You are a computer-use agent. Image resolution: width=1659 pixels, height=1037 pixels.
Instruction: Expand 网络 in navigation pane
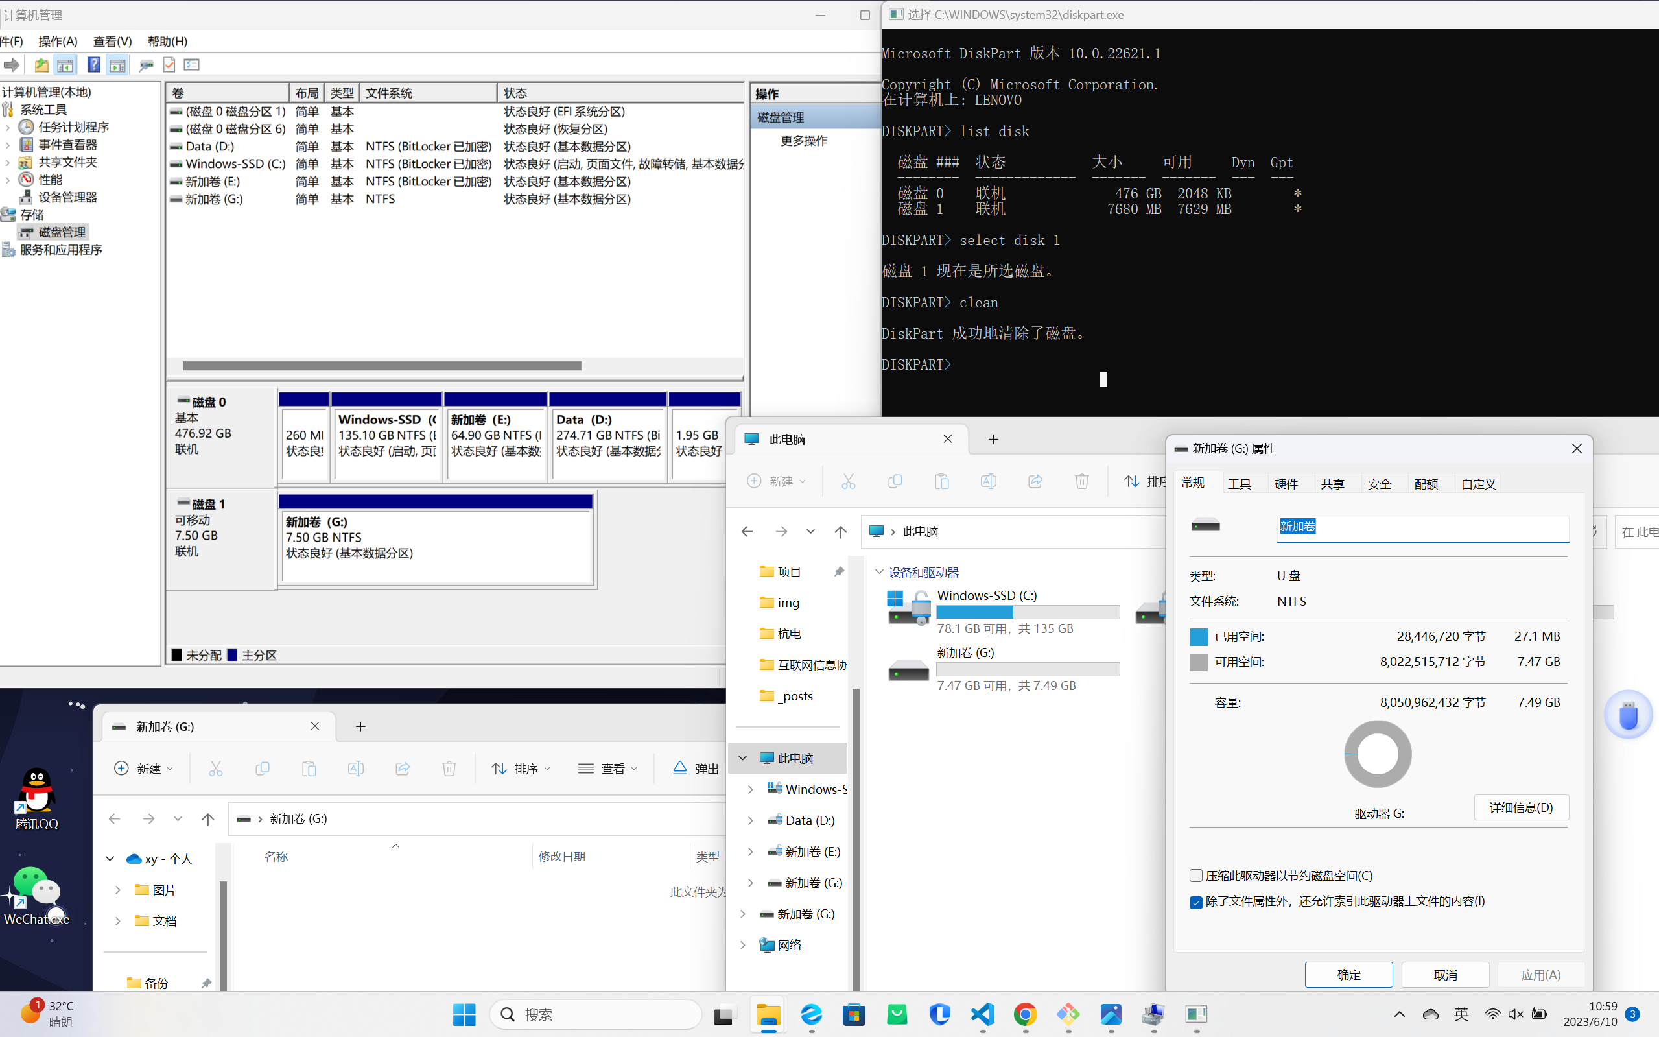(x=742, y=945)
